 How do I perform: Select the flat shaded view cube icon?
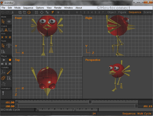pos(24,12)
